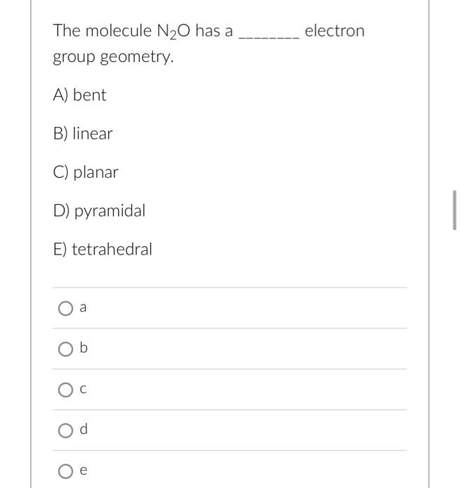The image size is (460, 488).
Task: Click the letter label 'e' beside its radio
Action: 83,470
